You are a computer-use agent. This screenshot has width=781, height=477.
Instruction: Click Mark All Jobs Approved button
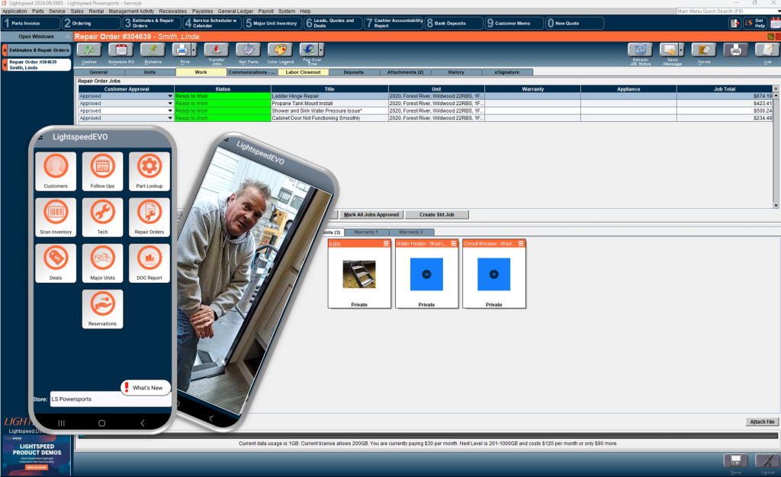(x=371, y=215)
